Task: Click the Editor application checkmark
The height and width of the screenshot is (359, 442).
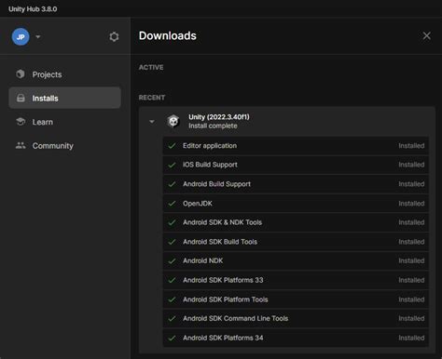Action: pos(172,145)
